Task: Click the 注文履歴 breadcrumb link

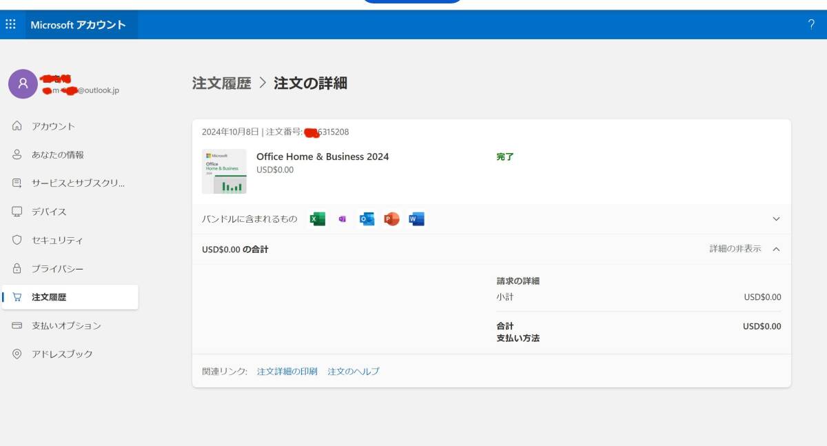Action: tap(222, 83)
